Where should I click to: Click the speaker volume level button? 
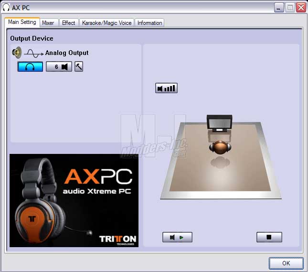point(166,88)
